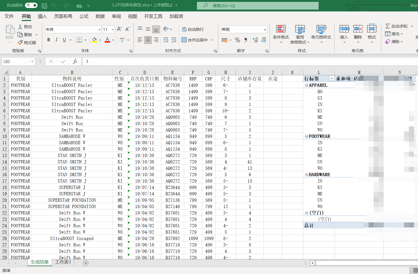Screen dimensions: 418x274
Task: Click the text orientation icon
Action: (x=166, y=29)
